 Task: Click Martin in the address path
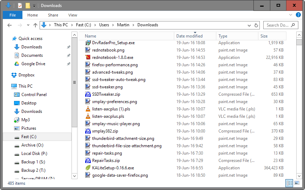click(x=123, y=25)
